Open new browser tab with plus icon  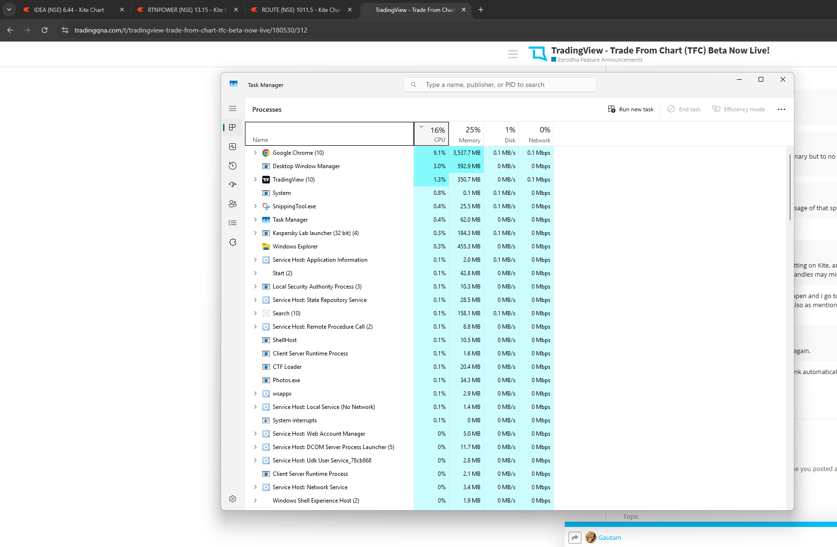(x=481, y=10)
